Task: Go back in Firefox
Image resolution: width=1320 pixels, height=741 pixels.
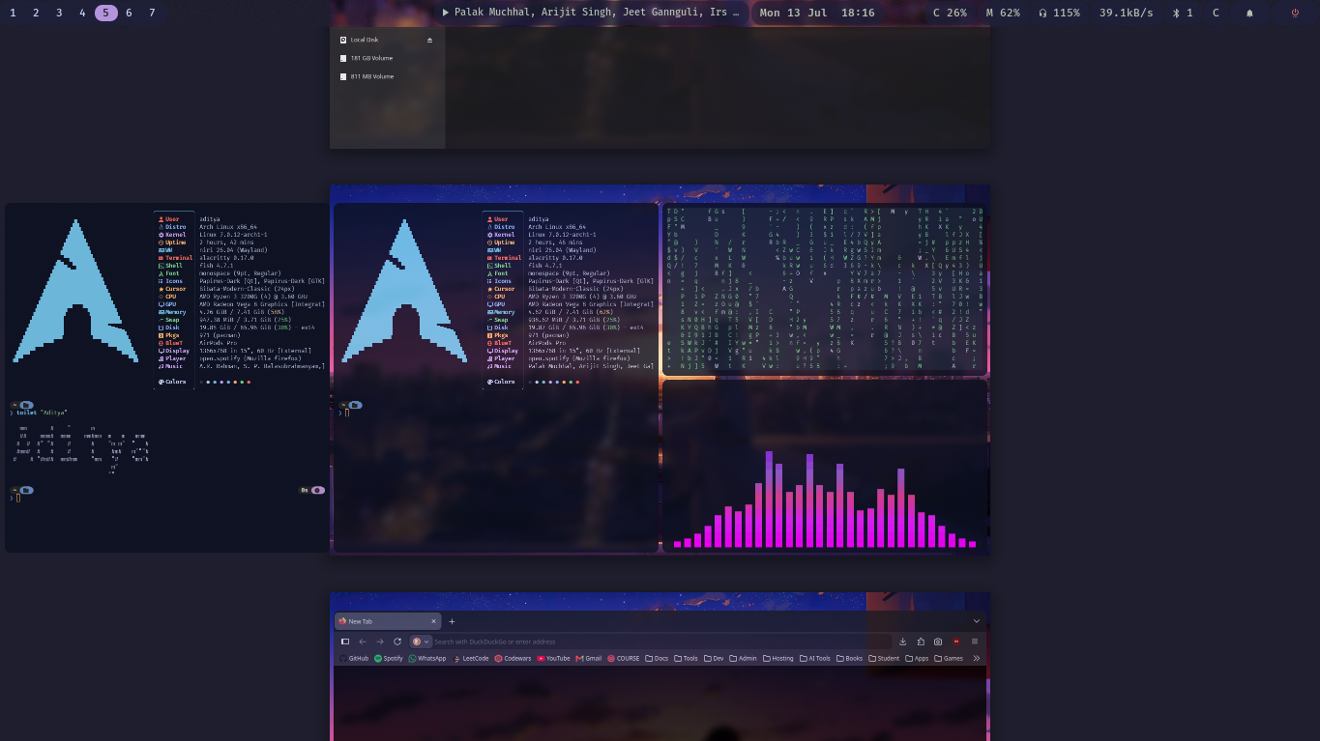Action: tap(363, 641)
